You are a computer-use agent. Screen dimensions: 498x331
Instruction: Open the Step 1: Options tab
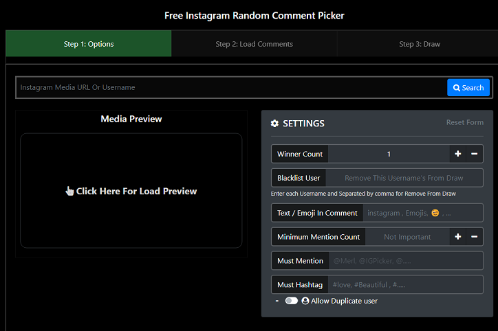pyautogui.click(x=89, y=44)
